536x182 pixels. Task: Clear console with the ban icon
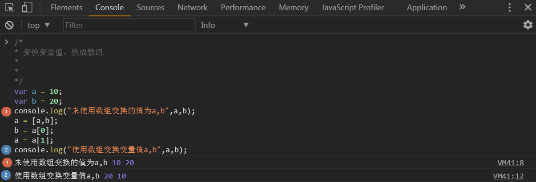coord(9,25)
